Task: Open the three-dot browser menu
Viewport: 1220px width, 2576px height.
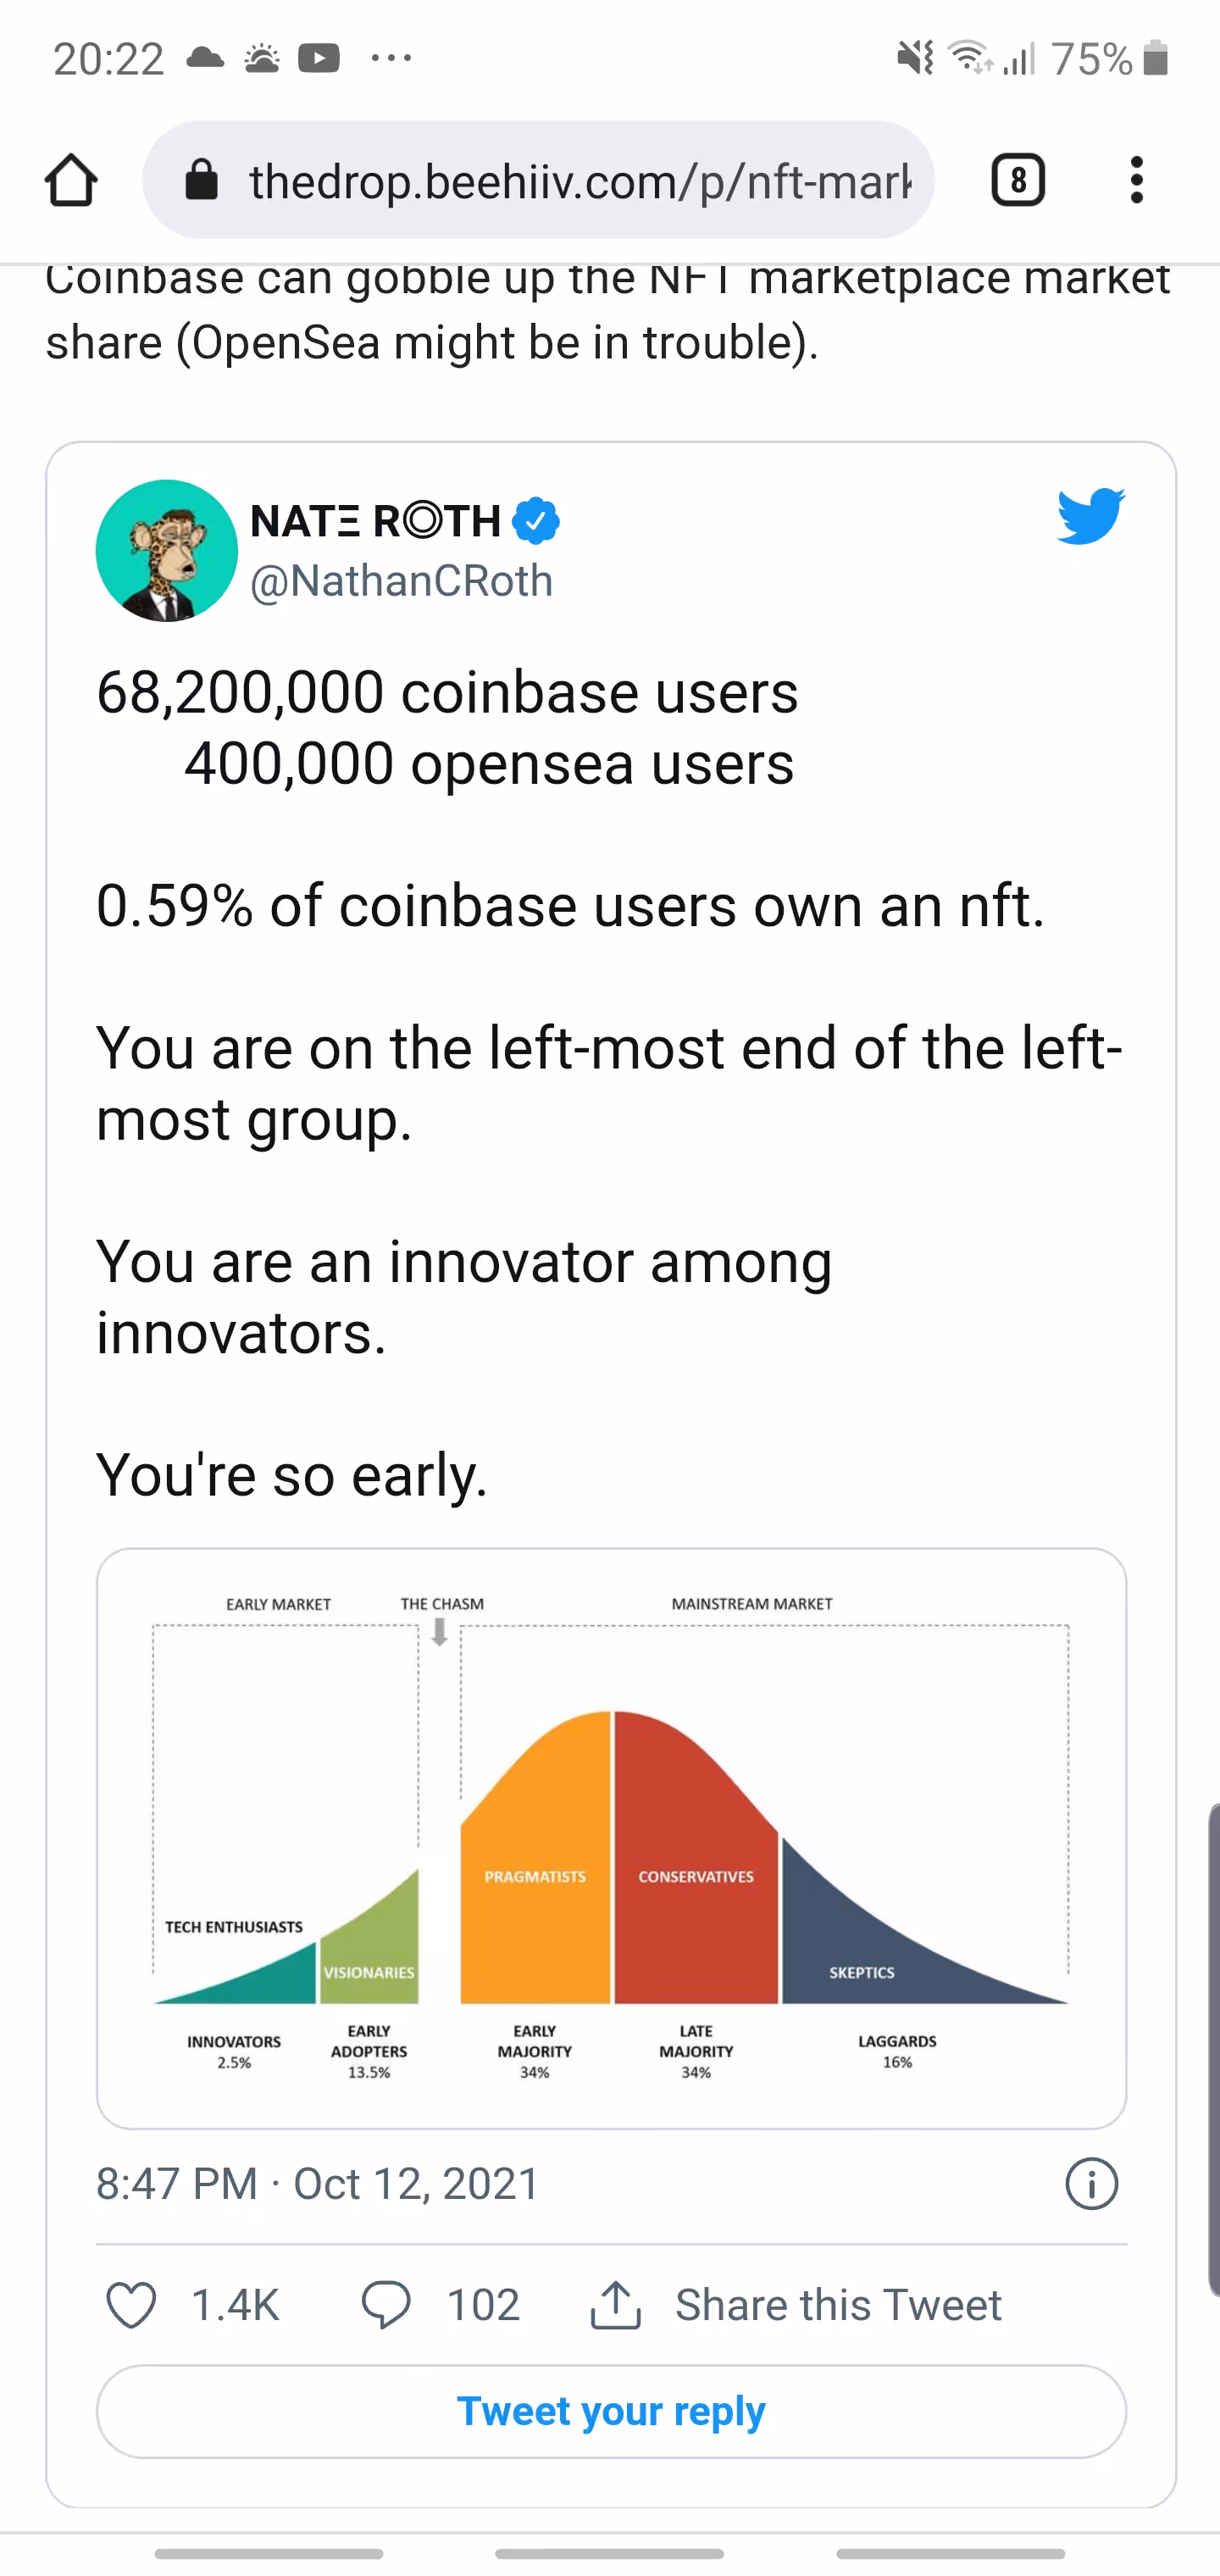Action: pyautogui.click(x=1136, y=181)
